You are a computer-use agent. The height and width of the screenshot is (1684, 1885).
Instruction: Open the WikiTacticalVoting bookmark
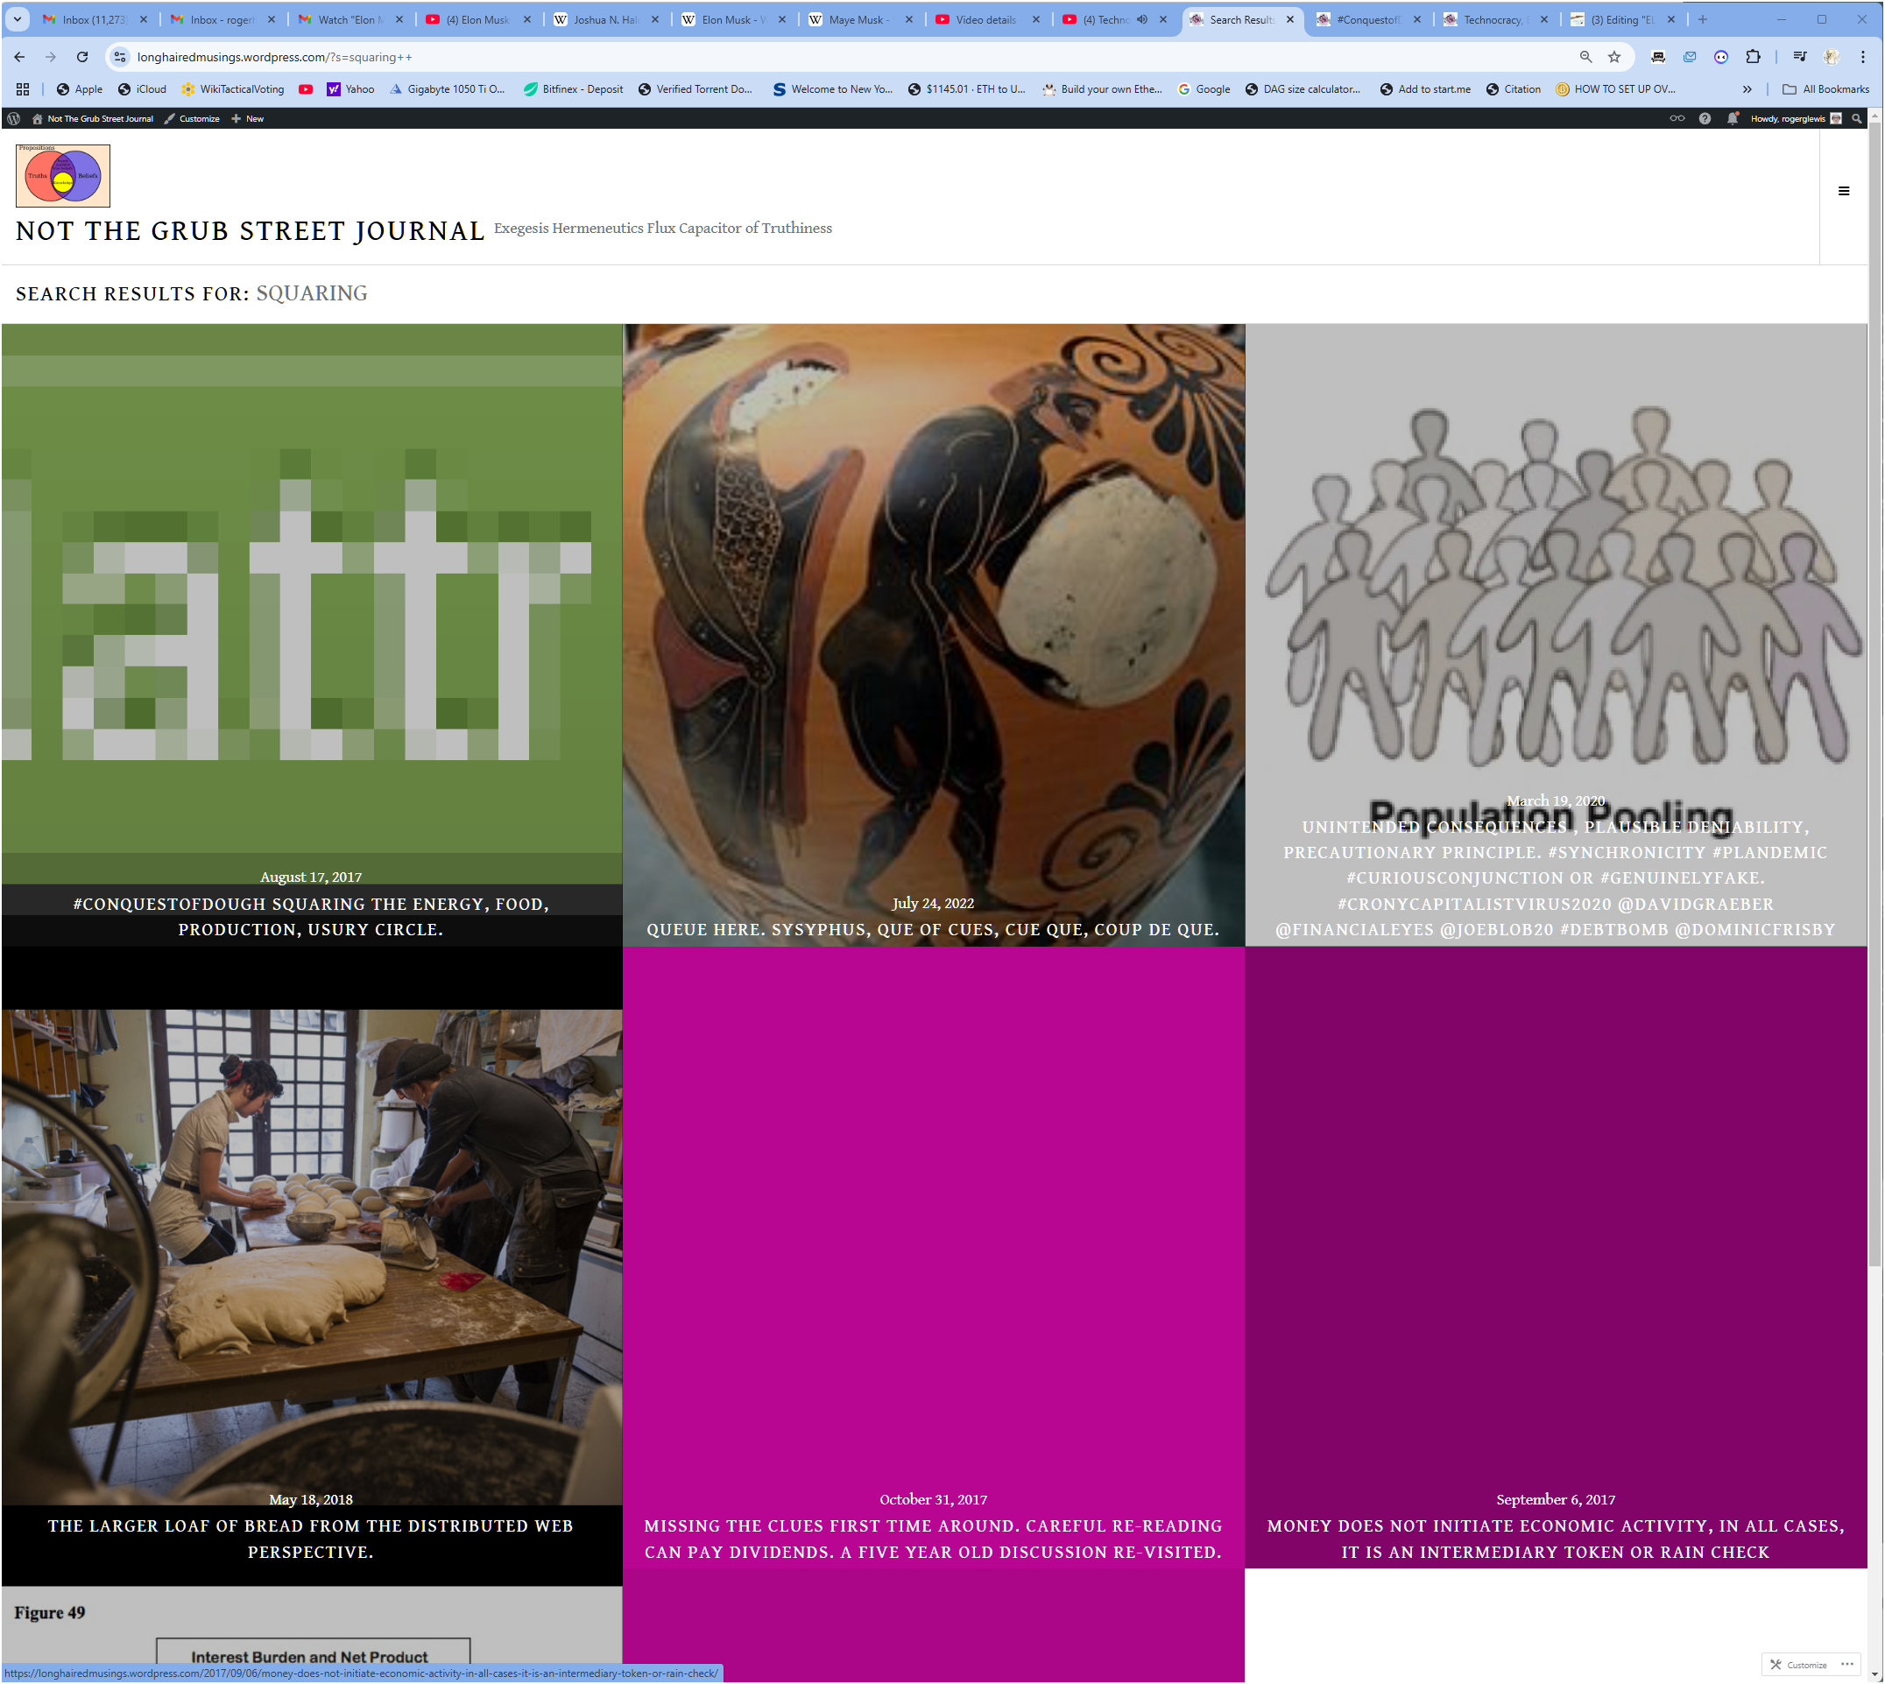pyautogui.click(x=233, y=89)
